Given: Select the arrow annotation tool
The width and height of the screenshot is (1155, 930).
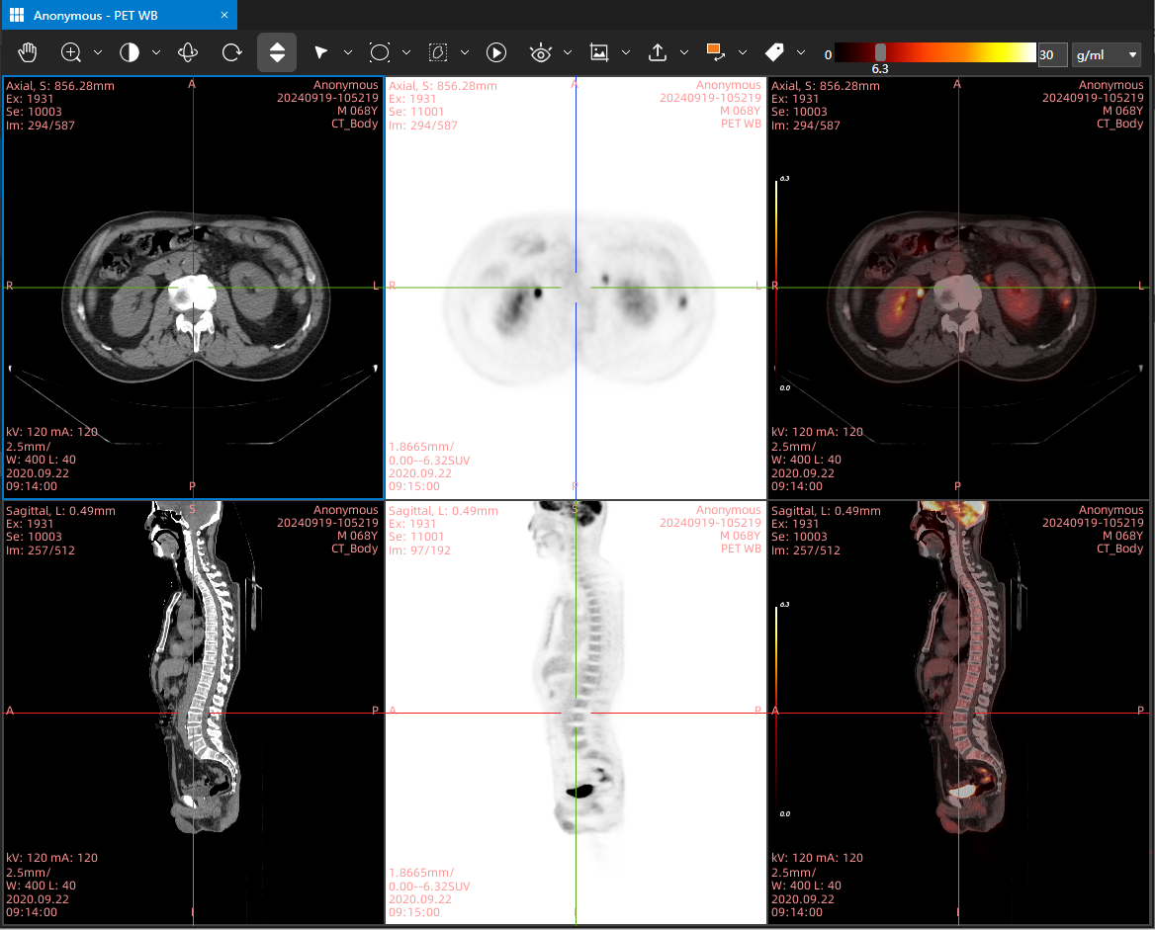Looking at the screenshot, I should [x=320, y=52].
